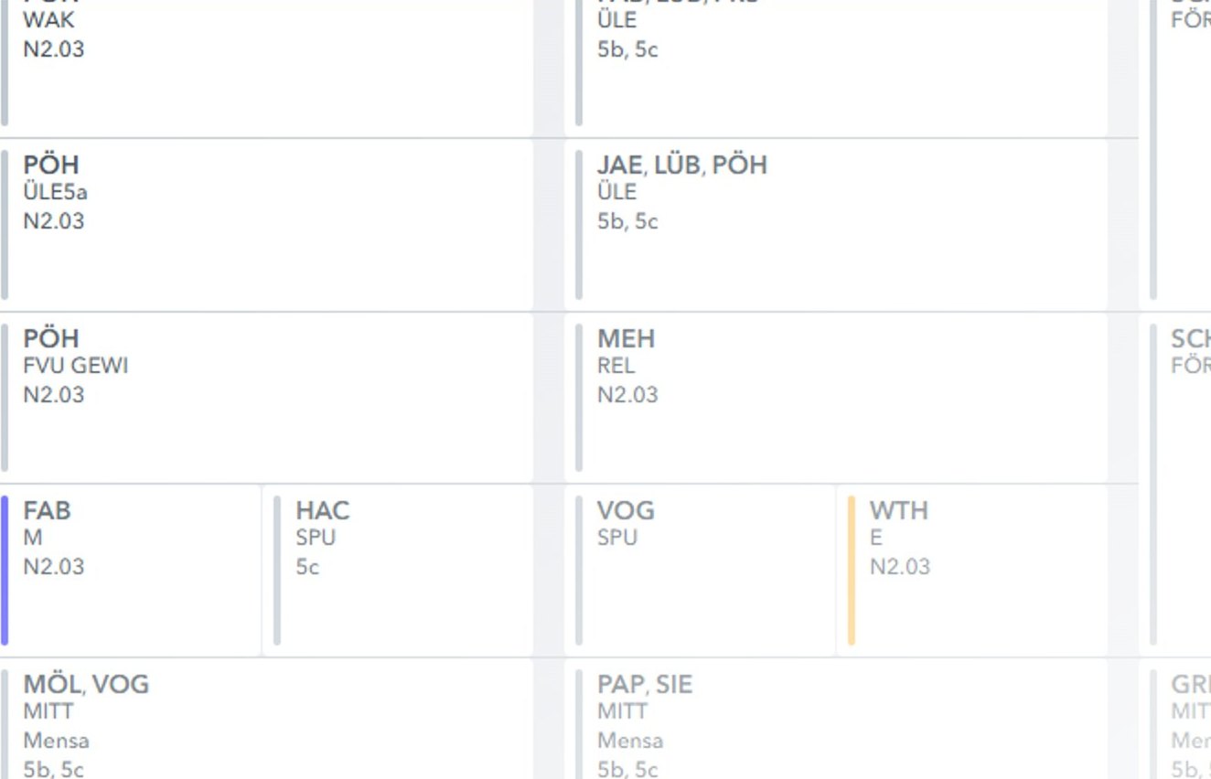1211x779 pixels.
Task: Click the PAP, SIE MITT Mensa entry
Action: click(x=837, y=722)
